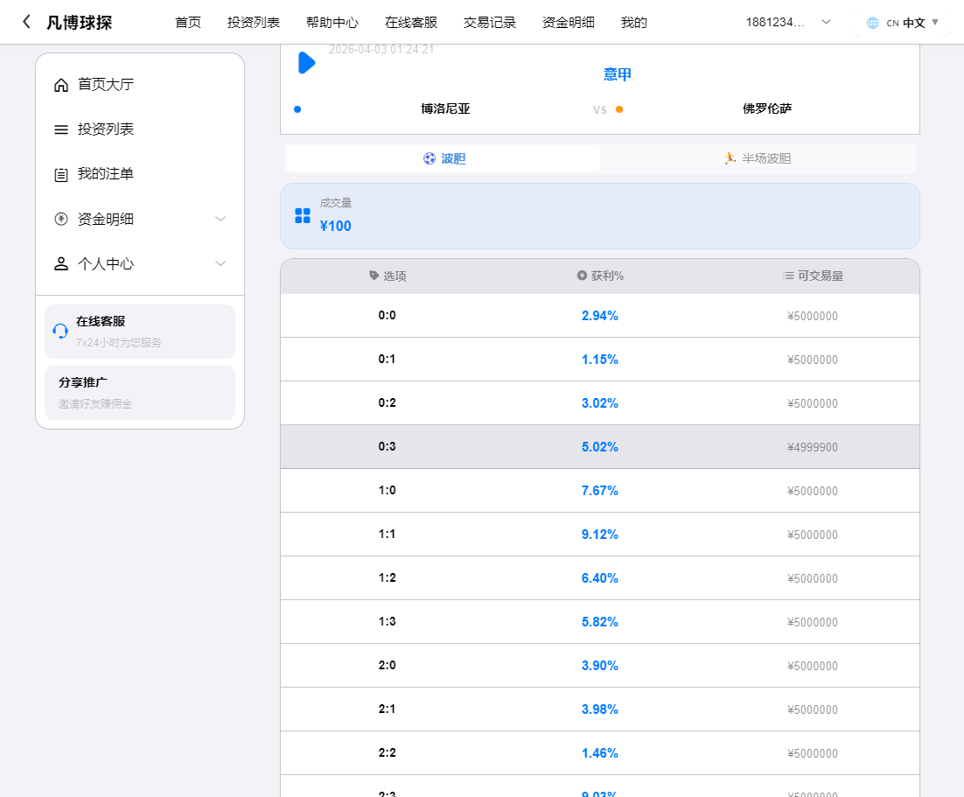Select the 2:2 score option row

coord(600,752)
